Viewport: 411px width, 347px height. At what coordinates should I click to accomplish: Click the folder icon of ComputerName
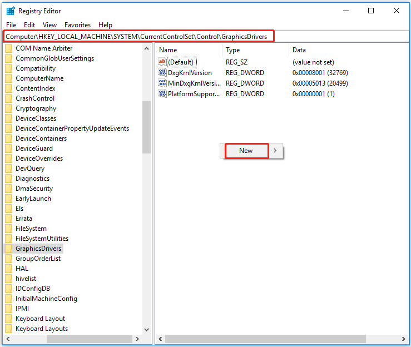pos(9,78)
